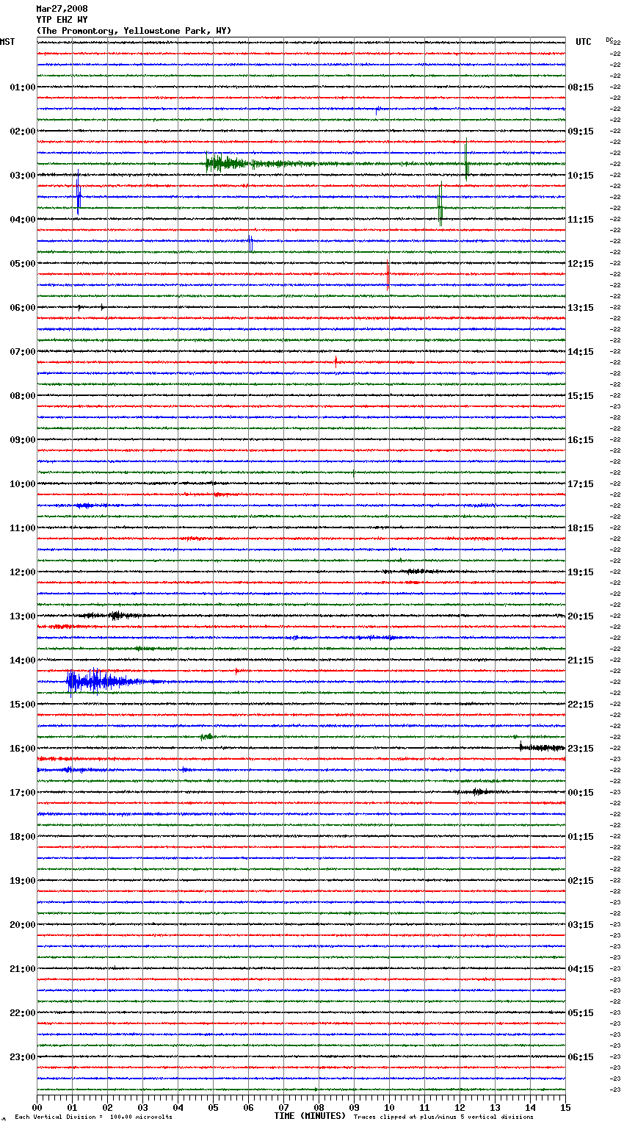Click the "Each Vertical Division = 100.00 microvolts" note
This screenshot has height=1127, width=624.
pyautogui.click(x=93, y=1117)
